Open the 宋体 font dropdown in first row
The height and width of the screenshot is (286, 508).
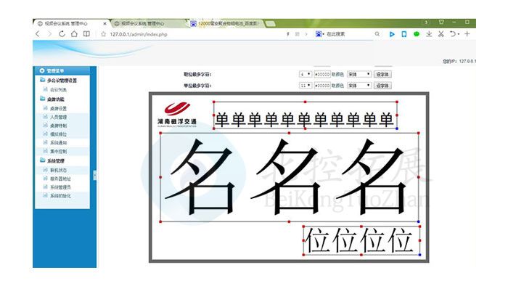click(359, 74)
